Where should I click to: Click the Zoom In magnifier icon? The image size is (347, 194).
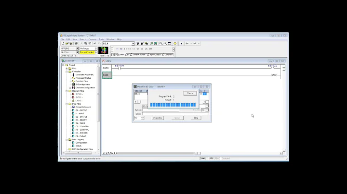point(161,43)
